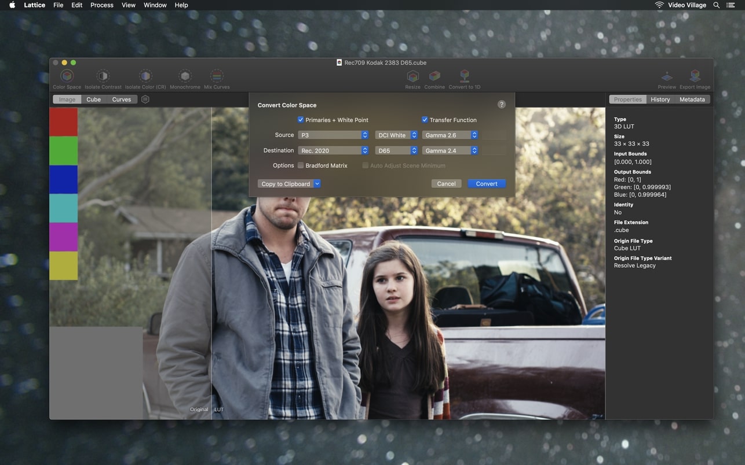
Task: Click the Resize toolbar icon
Action: click(x=412, y=76)
